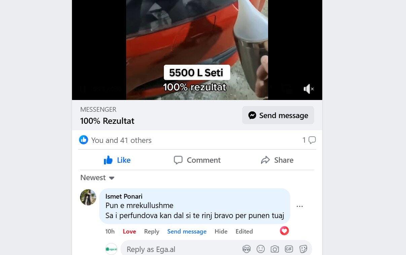Click the Share arrow button
This screenshot has width=406, height=255.
tap(277, 160)
